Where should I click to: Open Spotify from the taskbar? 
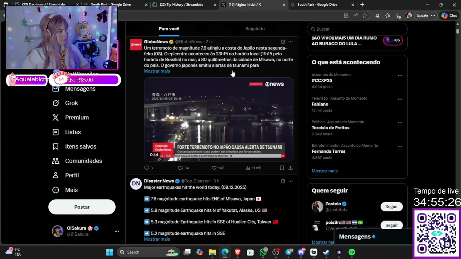coord(352,252)
